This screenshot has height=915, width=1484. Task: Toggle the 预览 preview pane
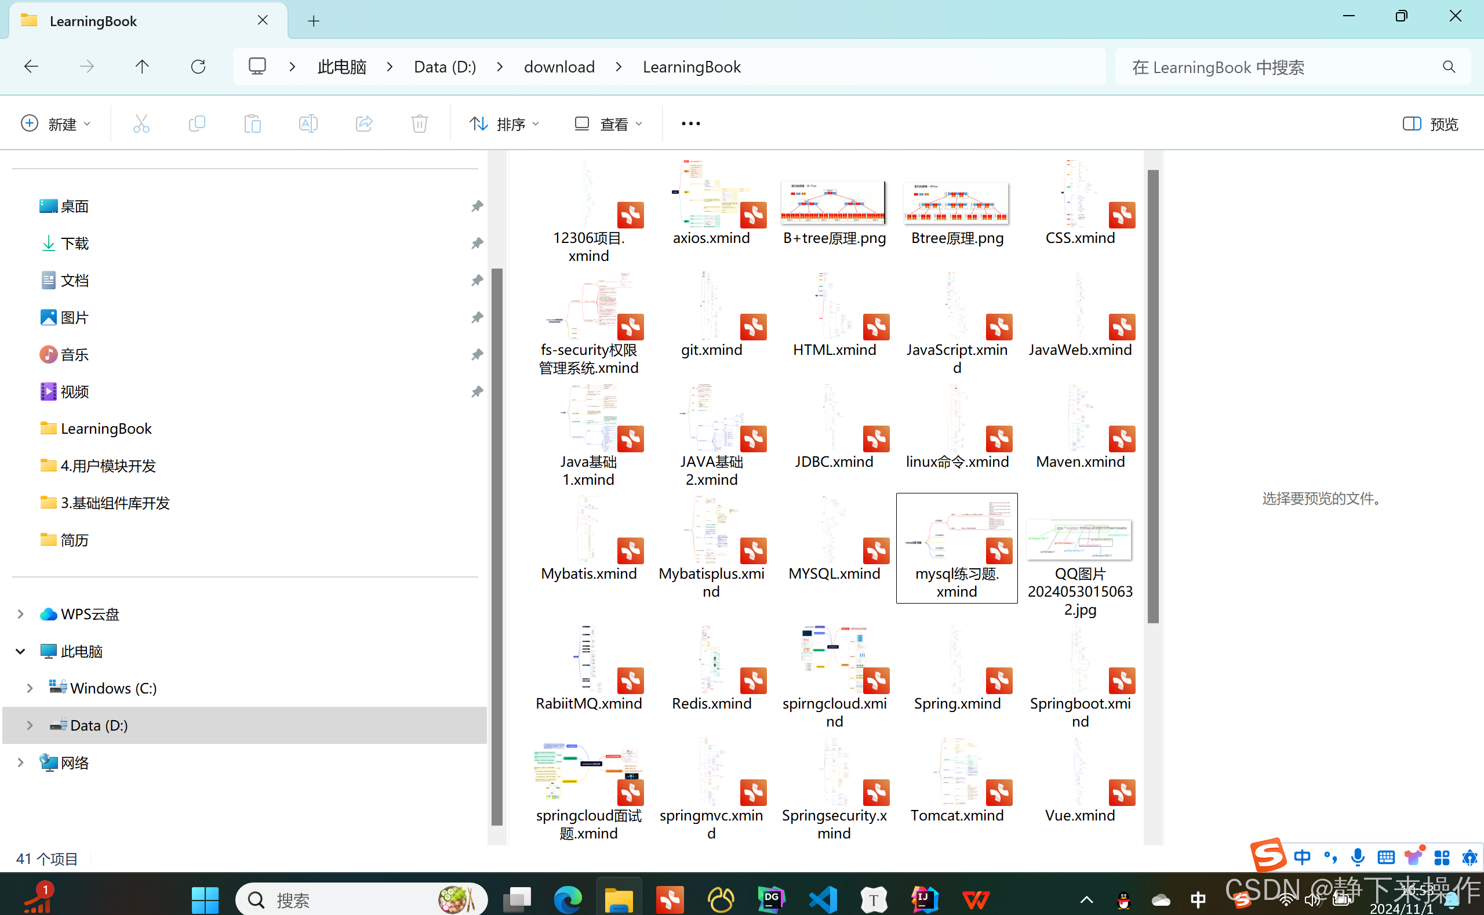pyautogui.click(x=1430, y=124)
